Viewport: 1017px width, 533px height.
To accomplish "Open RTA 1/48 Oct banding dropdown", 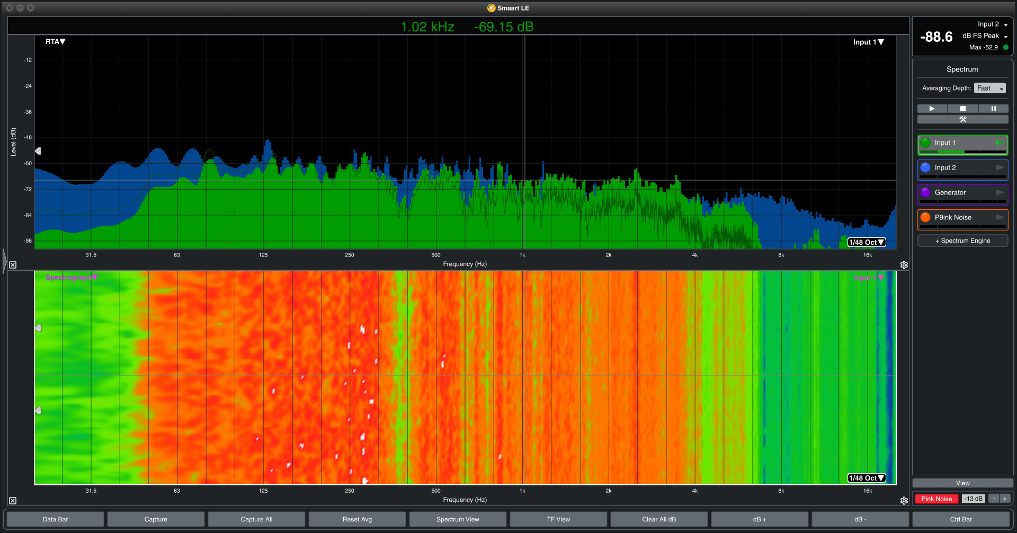I will (867, 242).
